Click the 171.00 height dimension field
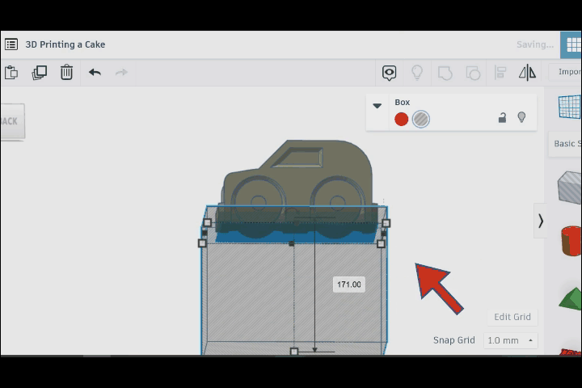The height and width of the screenshot is (388, 582). [x=349, y=285]
